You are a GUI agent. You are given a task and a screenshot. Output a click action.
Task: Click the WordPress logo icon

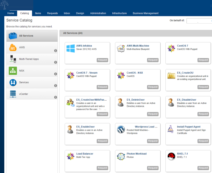click(121, 130)
